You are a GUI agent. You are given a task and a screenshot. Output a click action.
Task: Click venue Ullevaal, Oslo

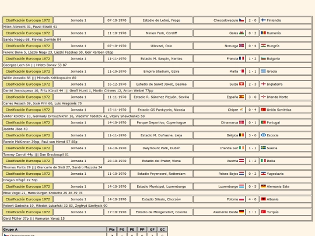point(162,46)
